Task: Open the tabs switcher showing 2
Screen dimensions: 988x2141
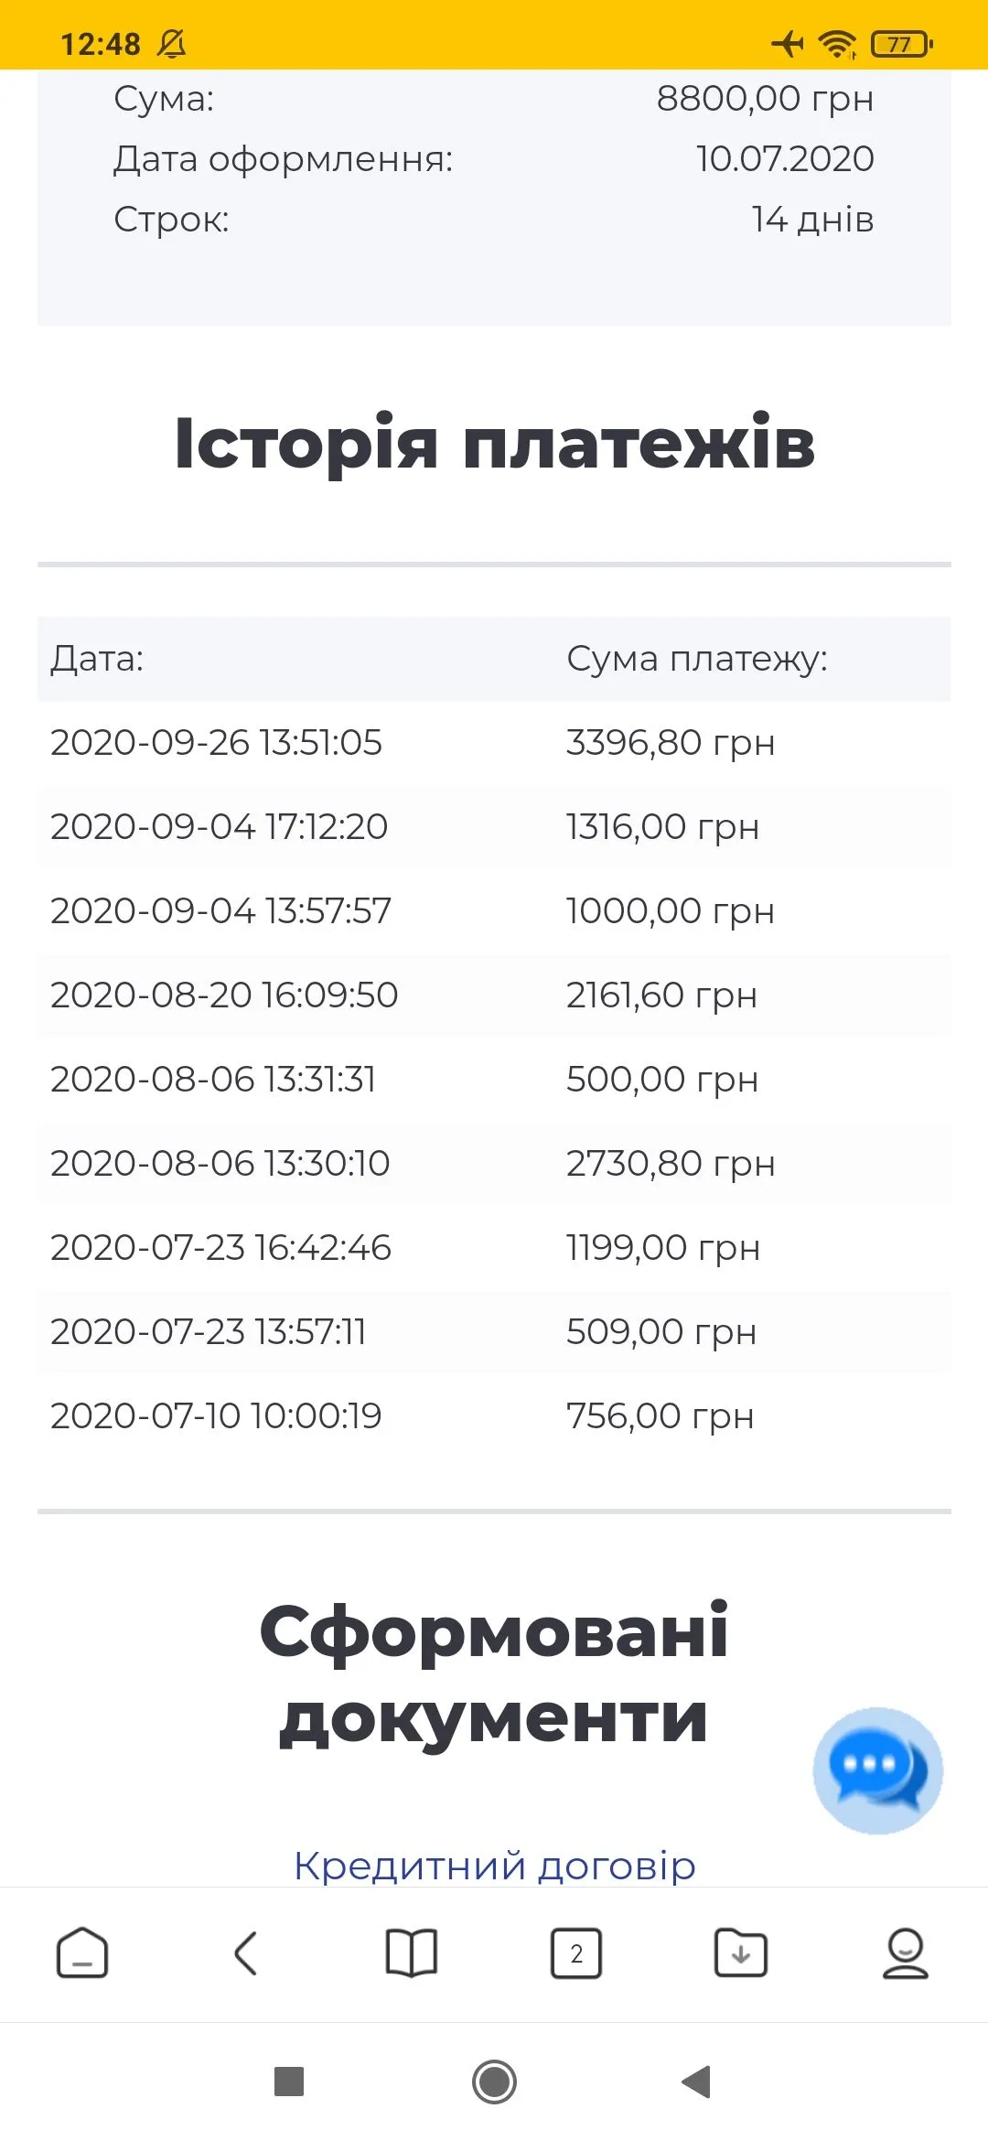Action: pyautogui.click(x=576, y=1953)
